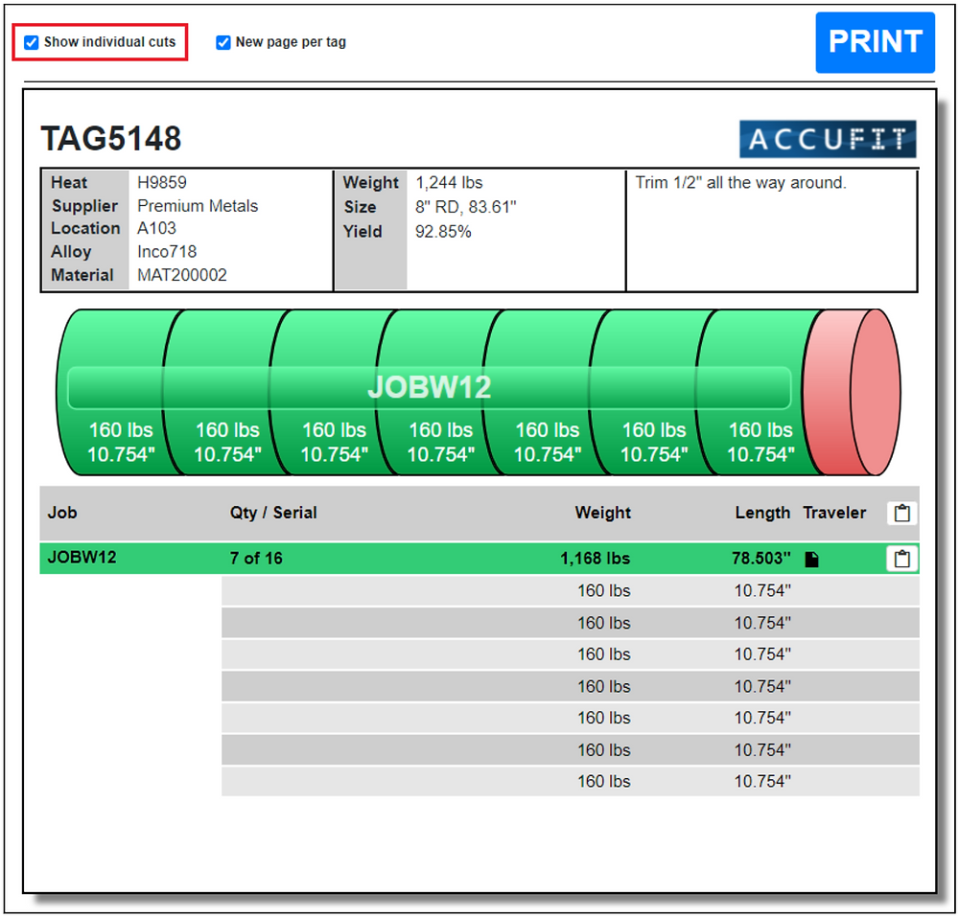The image size is (959, 917).
Task: Toggle the Show individual cuts checkbox
Action: point(32,42)
